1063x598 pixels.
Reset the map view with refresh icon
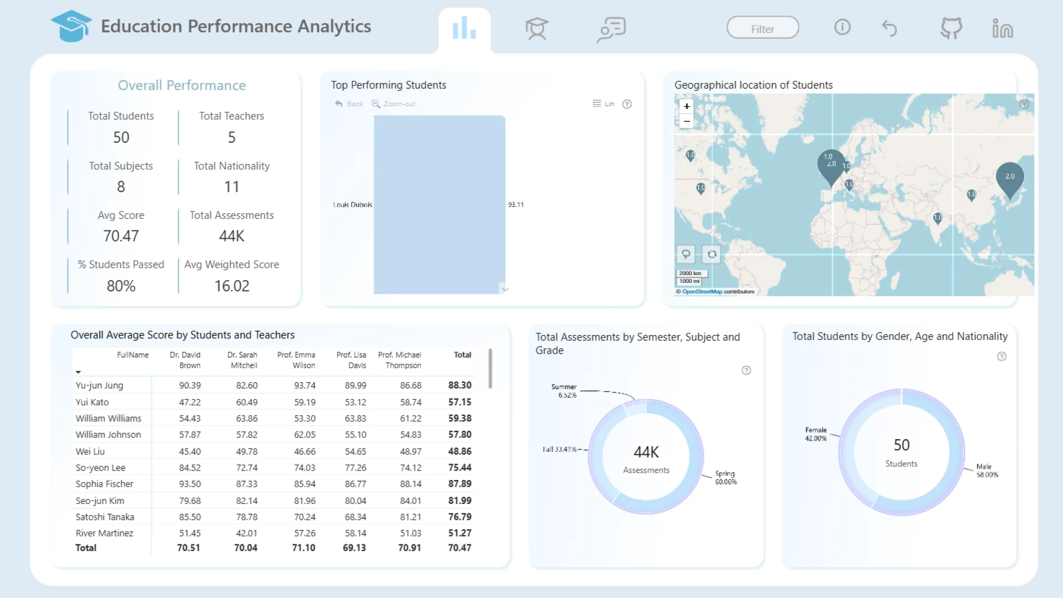tap(711, 254)
